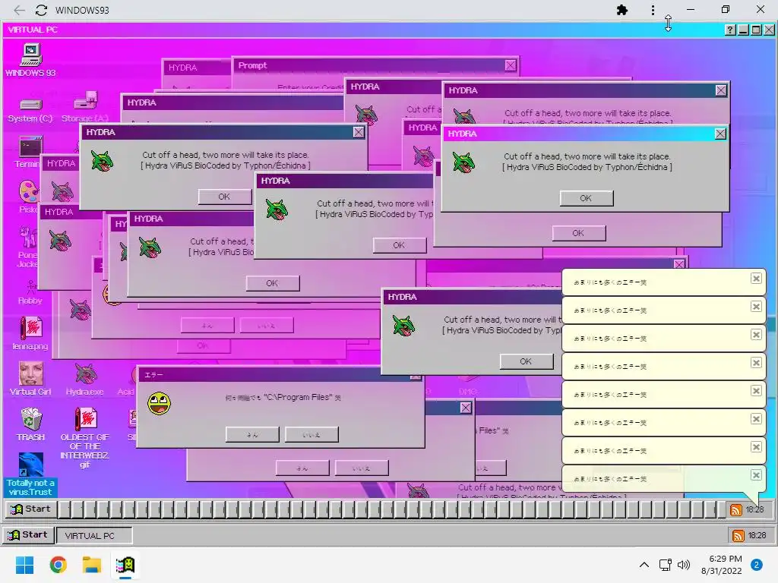This screenshot has width=778, height=583.
Task: Click OK in the center HYDRA dialog
Action: [399, 245]
